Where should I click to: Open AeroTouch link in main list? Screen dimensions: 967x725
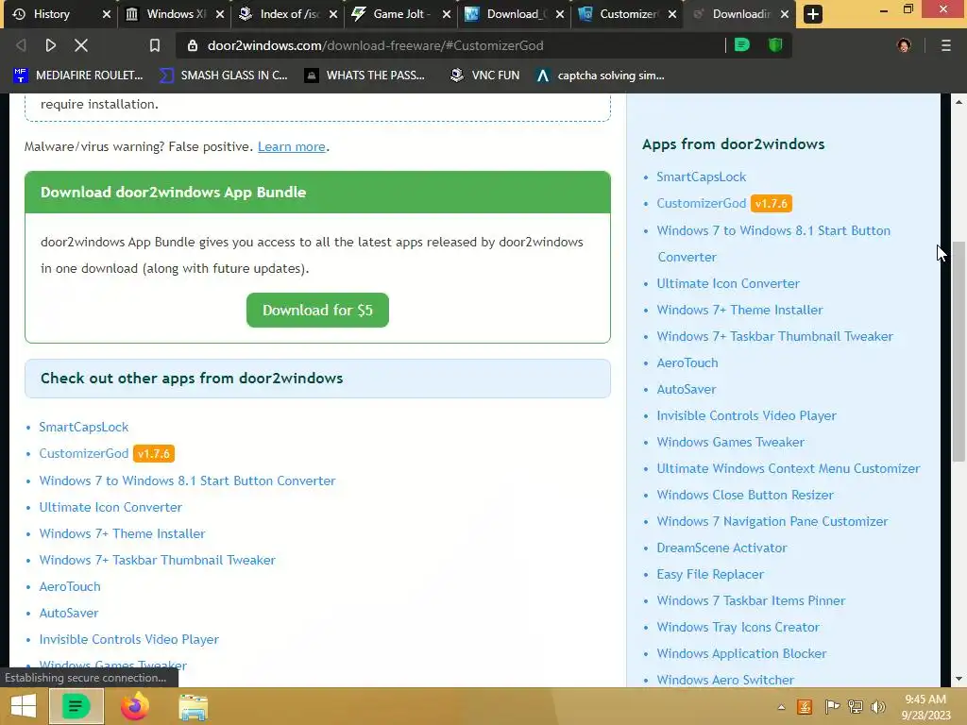pos(70,586)
